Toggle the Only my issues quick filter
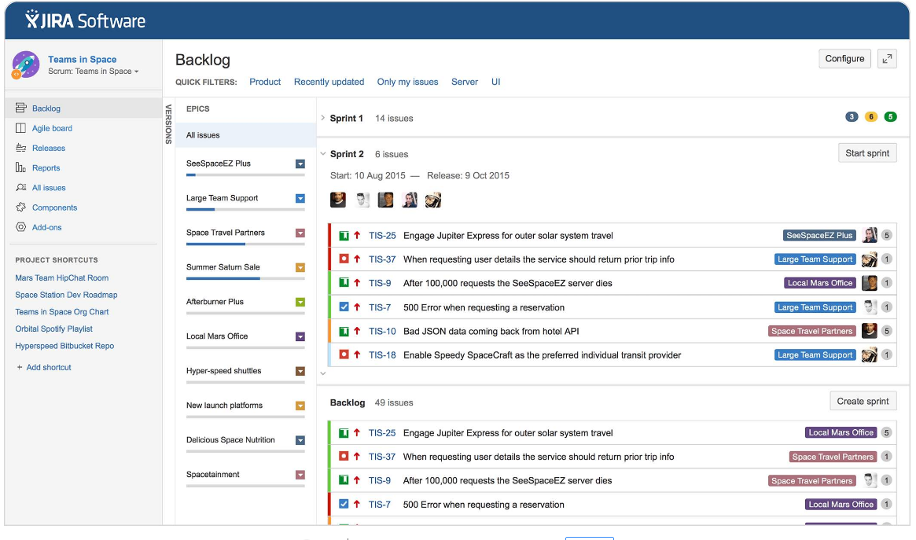 [x=408, y=82]
